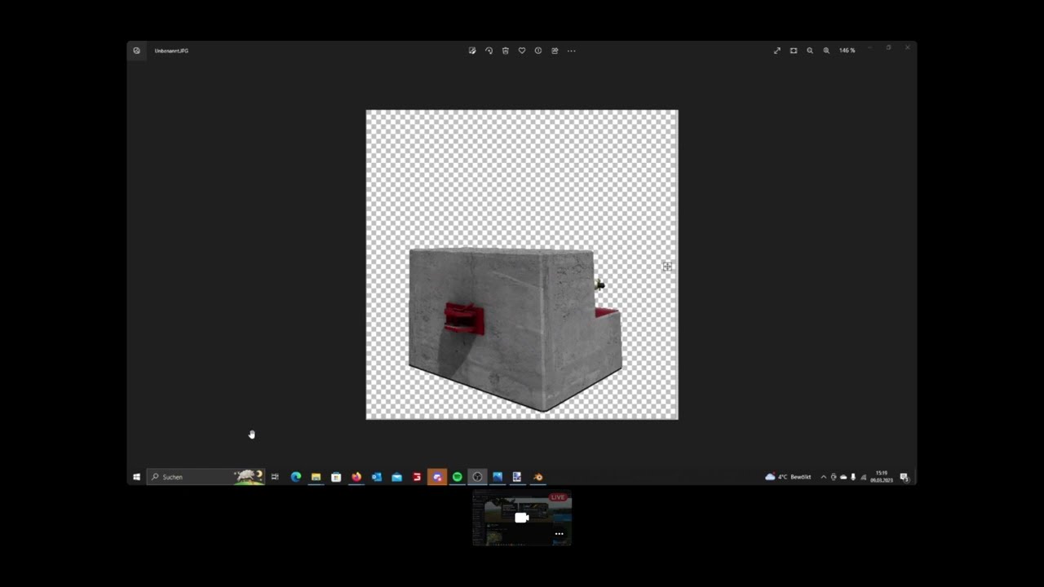This screenshot has height=587, width=1044.
Task: Launch Firefox from the taskbar
Action: [356, 477]
